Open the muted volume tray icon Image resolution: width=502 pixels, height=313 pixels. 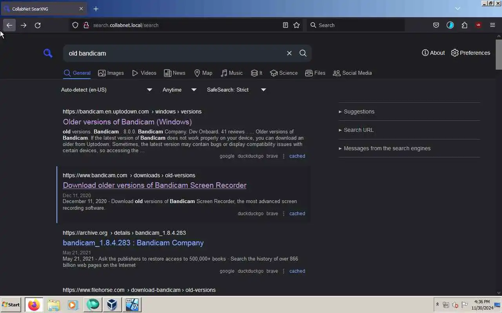coord(455,305)
